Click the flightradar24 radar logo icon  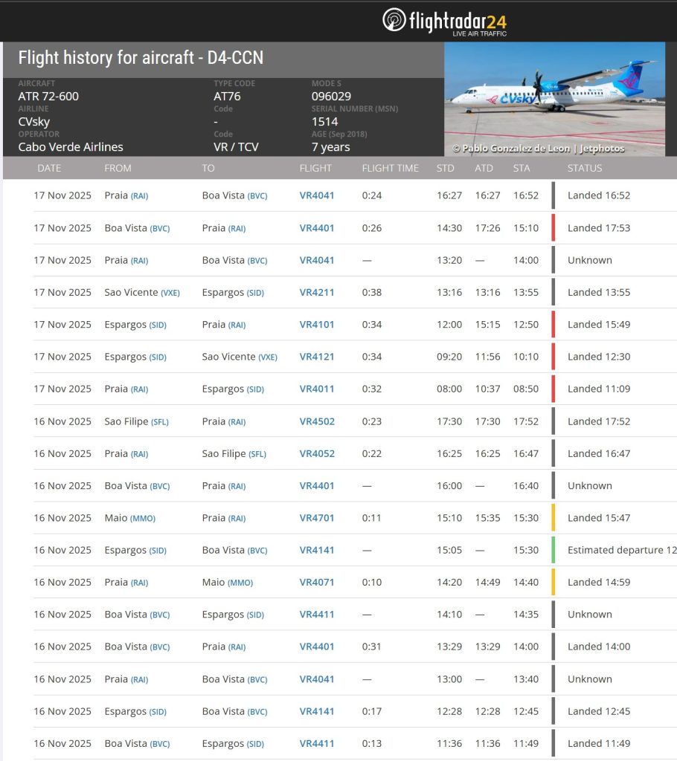[394, 19]
